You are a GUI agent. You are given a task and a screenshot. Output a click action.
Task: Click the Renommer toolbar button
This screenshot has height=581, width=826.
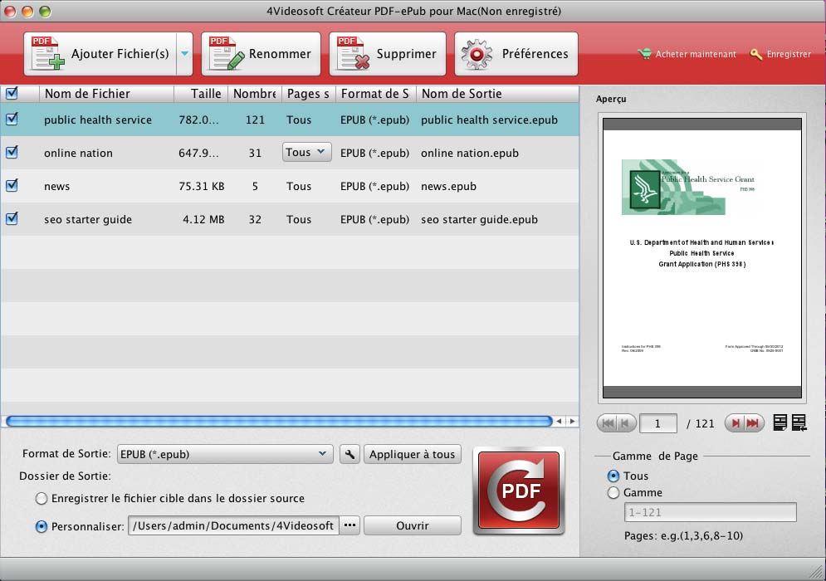click(261, 54)
